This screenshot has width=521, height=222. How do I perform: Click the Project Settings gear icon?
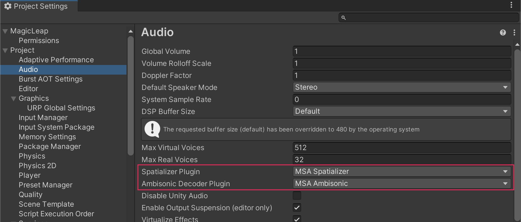(8, 6)
